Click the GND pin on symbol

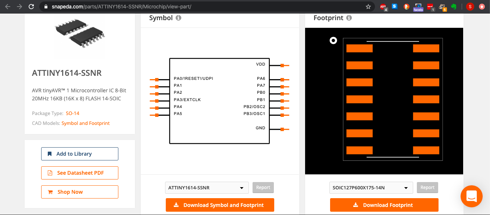click(x=282, y=129)
